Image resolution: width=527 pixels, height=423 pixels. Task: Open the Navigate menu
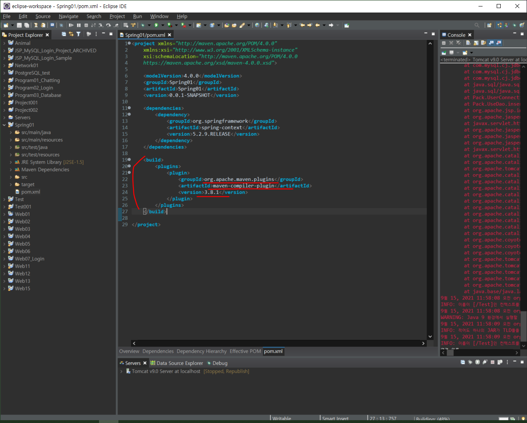(x=68, y=17)
